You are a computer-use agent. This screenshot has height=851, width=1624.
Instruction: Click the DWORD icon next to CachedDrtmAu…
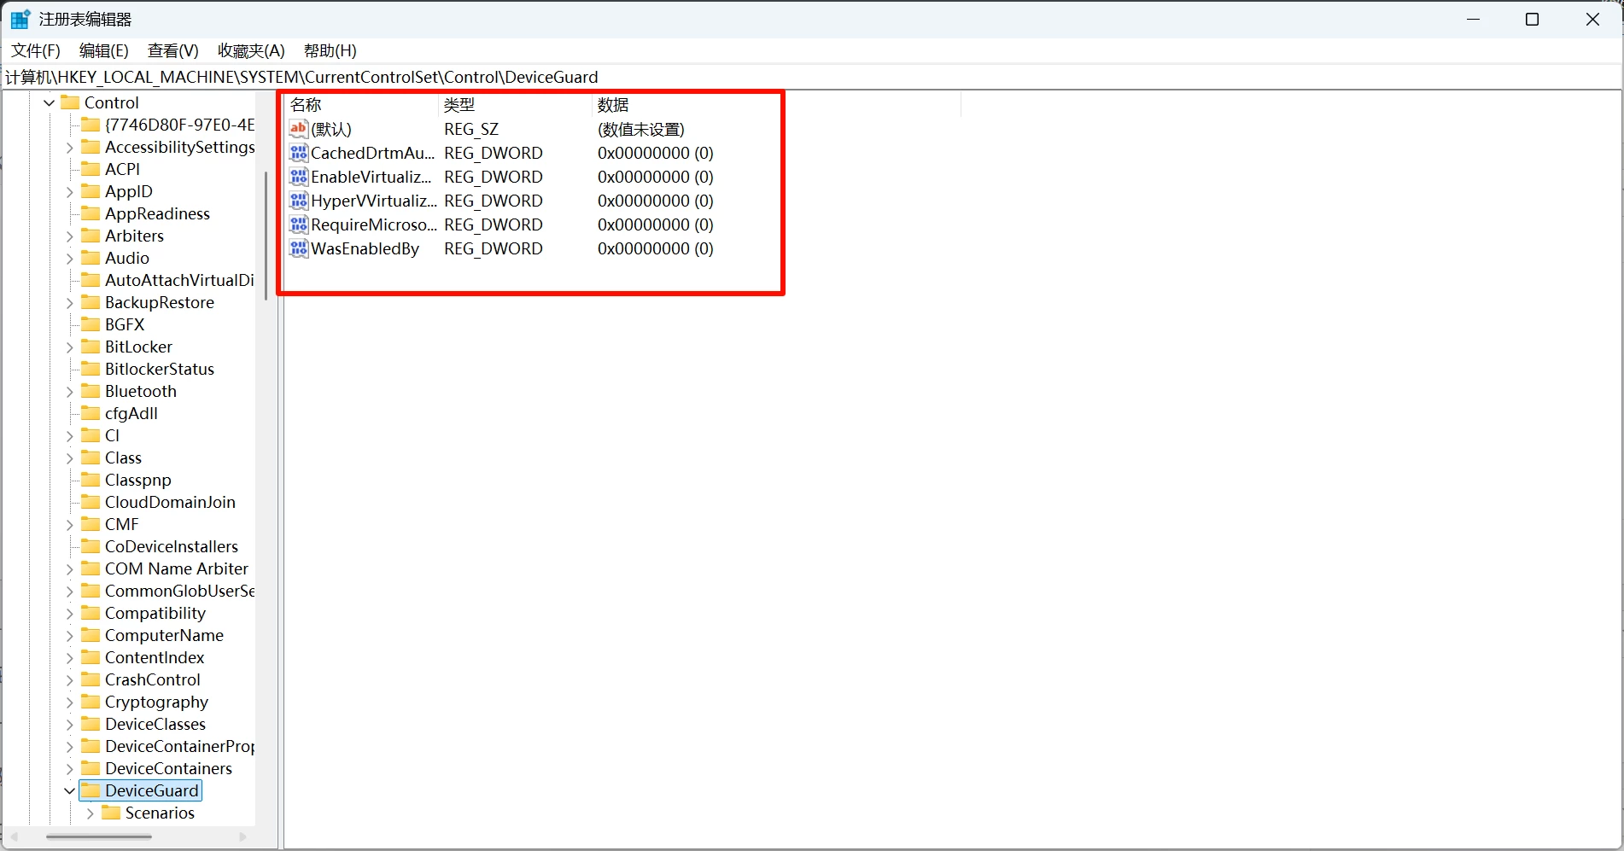point(298,153)
